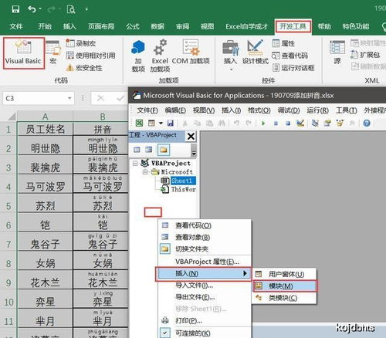The image size is (386, 338).
Task: Collapse the VBAProject tree node
Action: (x=135, y=164)
